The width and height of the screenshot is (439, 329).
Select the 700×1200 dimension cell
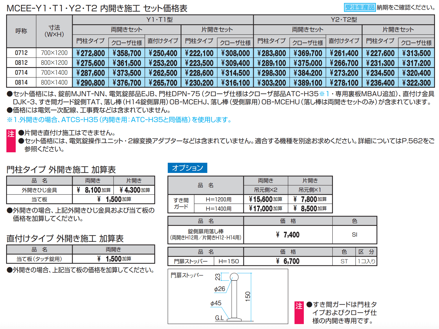[54, 53]
